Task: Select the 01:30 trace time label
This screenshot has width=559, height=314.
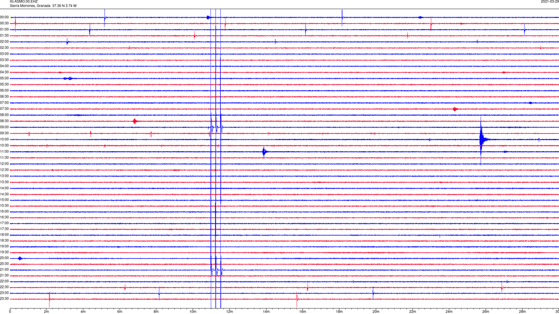Action: click(5, 35)
